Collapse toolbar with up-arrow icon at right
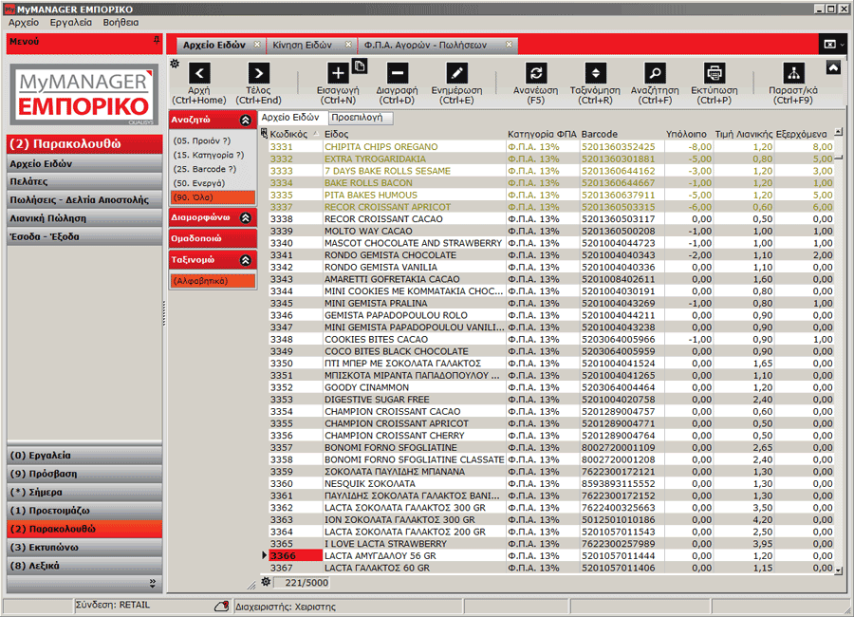 (x=833, y=67)
